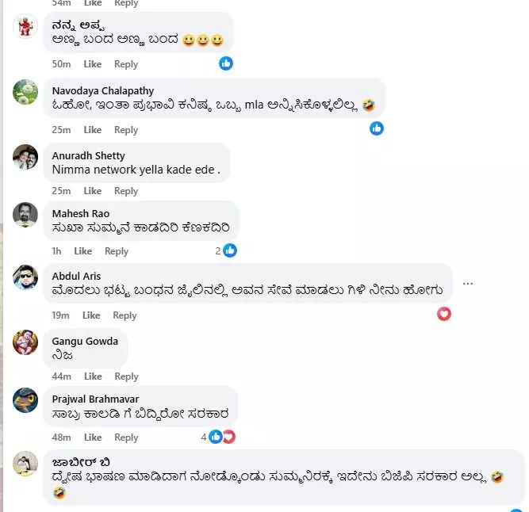The image size is (529, 512).
Task: Open Gangu Gowda's profile name link
Action: click(x=85, y=342)
